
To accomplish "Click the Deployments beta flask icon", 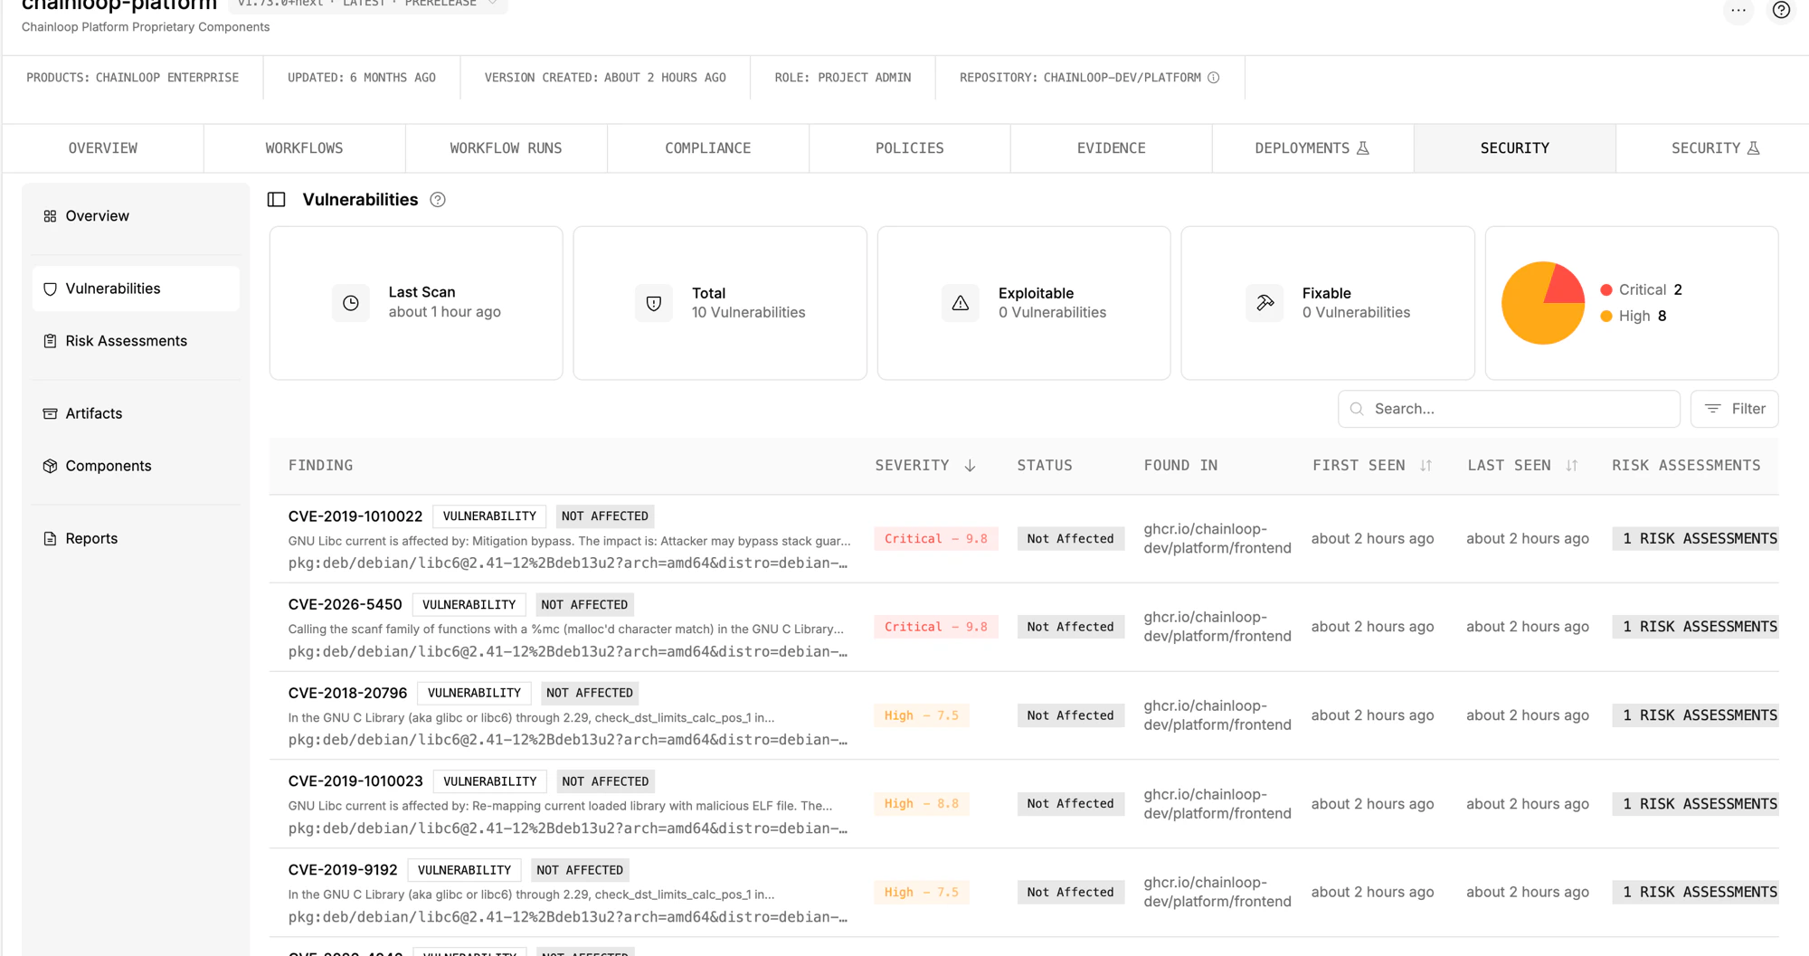I will [1363, 148].
